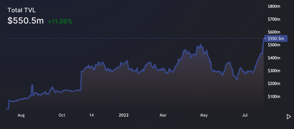Select the Oct marker on time axis
294x129 pixels.
click(62, 115)
